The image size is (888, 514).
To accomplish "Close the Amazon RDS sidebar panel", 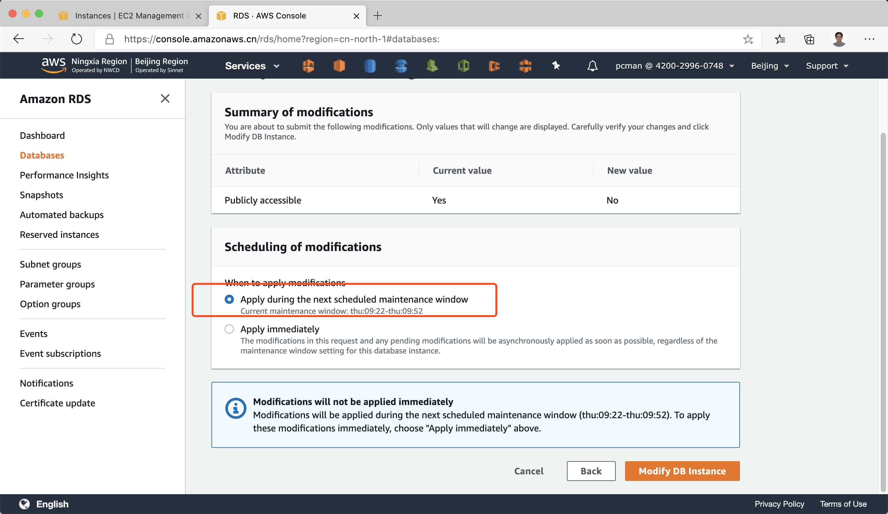I will [165, 99].
